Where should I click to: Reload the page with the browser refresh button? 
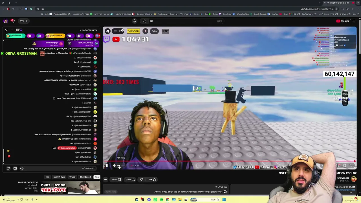(347, 9)
